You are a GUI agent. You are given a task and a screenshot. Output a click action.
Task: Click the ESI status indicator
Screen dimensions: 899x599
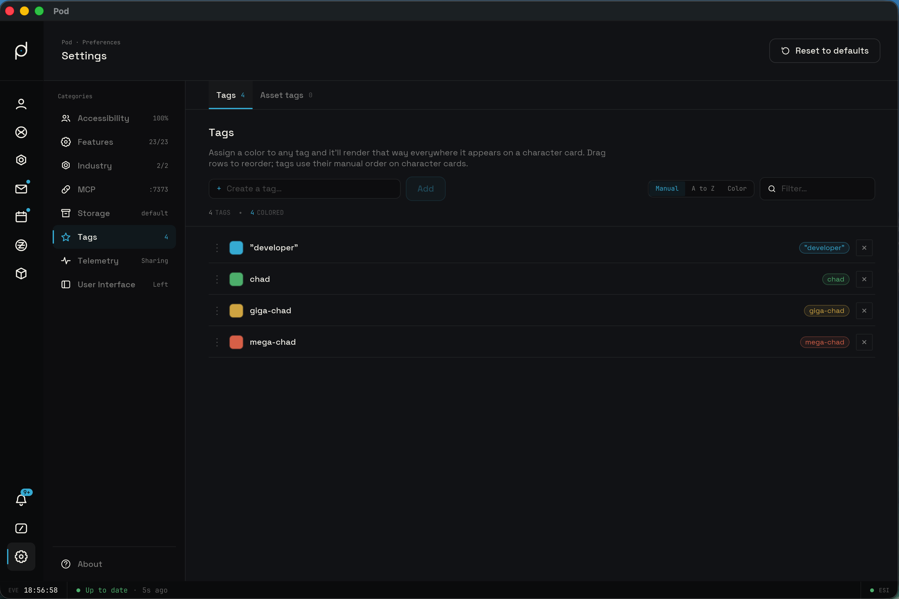tap(879, 590)
